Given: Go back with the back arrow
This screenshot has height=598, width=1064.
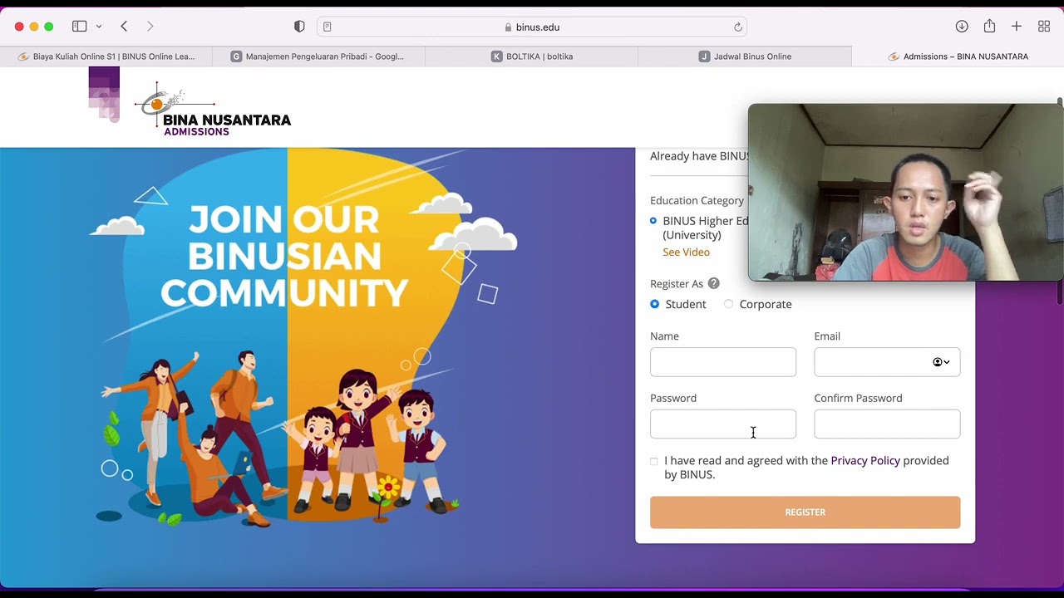Looking at the screenshot, I should 124,27.
